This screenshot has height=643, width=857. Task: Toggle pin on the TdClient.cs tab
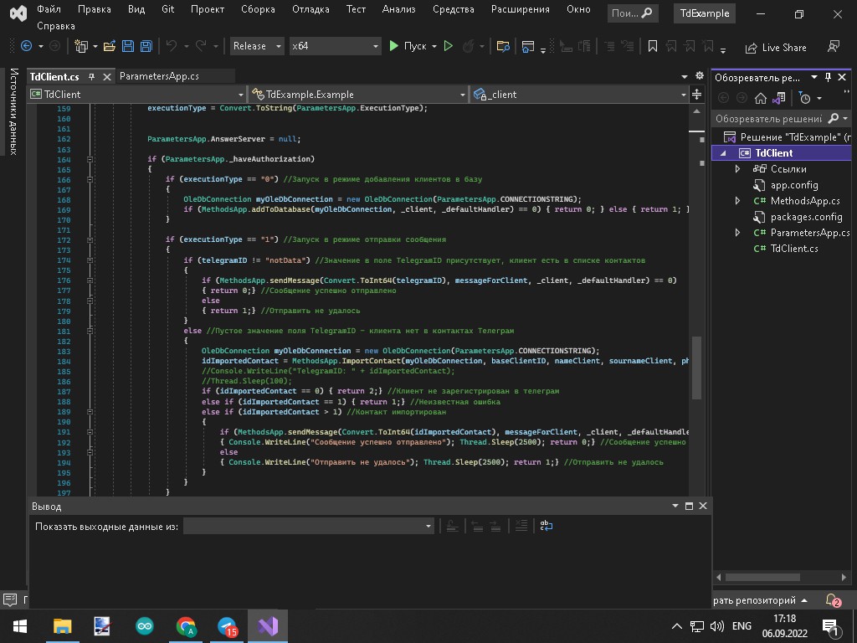(92, 76)
